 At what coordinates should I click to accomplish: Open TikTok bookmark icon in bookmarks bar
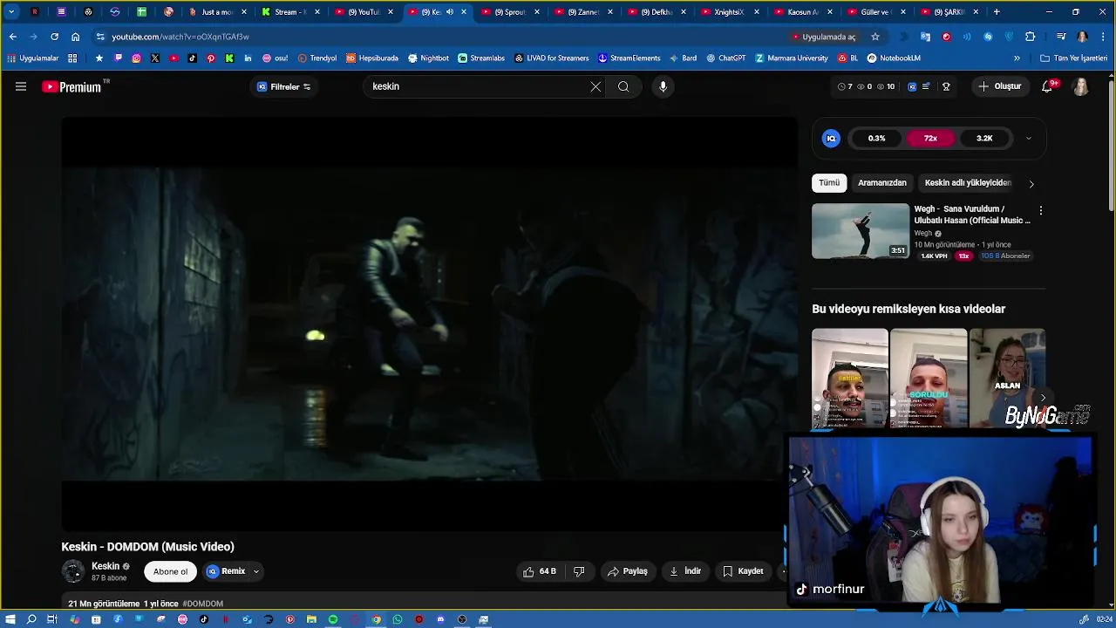[x=192, y=58]
